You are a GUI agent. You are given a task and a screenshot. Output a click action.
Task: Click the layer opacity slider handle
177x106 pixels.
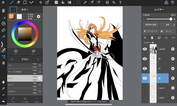171,19
